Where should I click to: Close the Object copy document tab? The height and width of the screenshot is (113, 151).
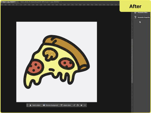click(18, 2)
